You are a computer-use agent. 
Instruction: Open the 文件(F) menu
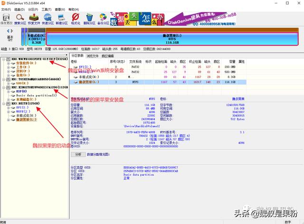tap(6, 10)
